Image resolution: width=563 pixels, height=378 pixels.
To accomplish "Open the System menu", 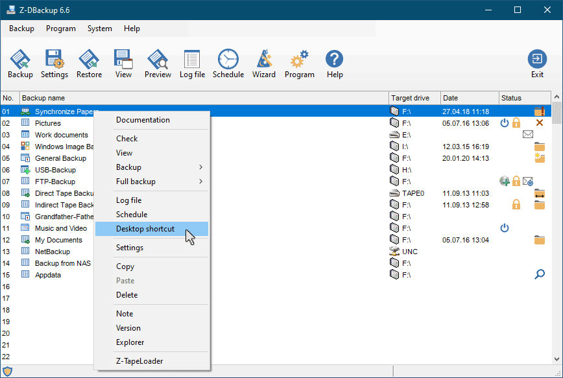I will point(99,29).
